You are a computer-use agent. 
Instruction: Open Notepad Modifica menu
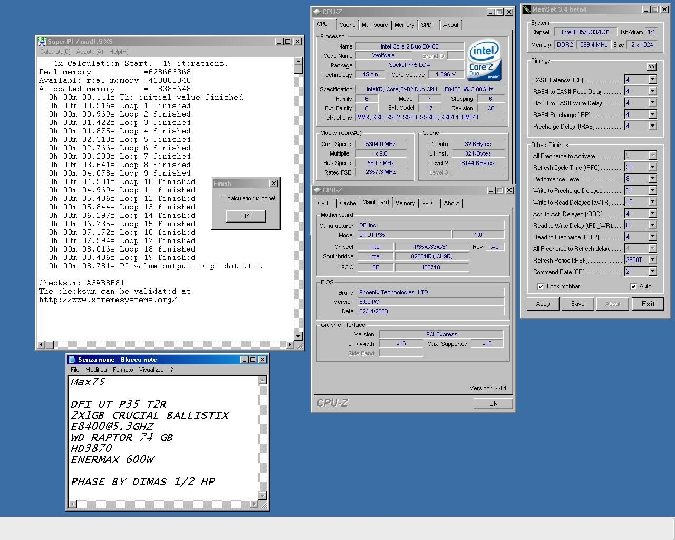(96, 370)
